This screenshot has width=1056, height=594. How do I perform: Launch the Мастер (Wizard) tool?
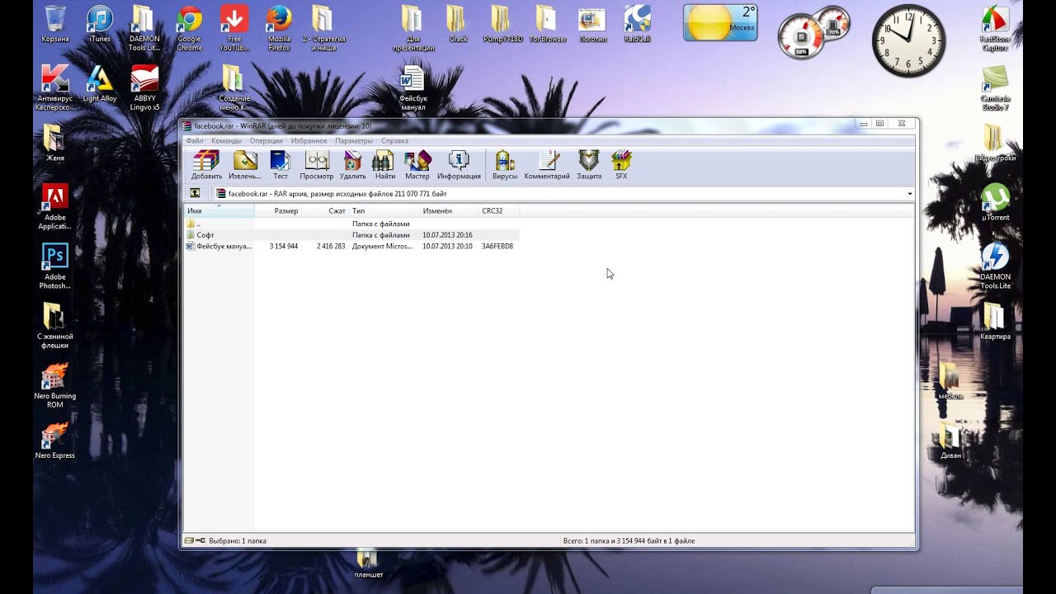417,165
